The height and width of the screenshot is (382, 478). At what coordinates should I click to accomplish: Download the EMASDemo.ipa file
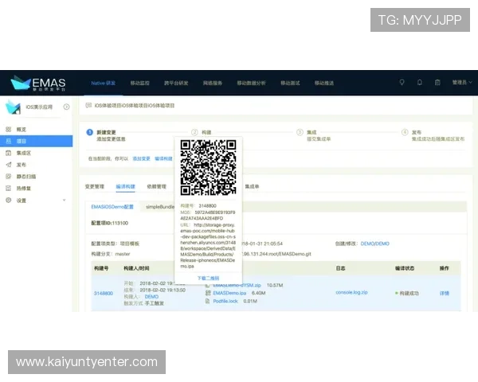point(229,293)
